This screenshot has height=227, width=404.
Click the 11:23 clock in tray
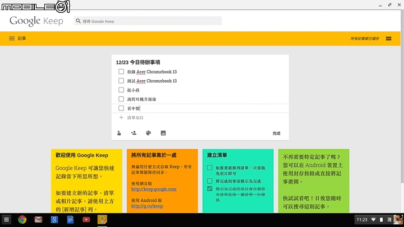pos(362,220)
